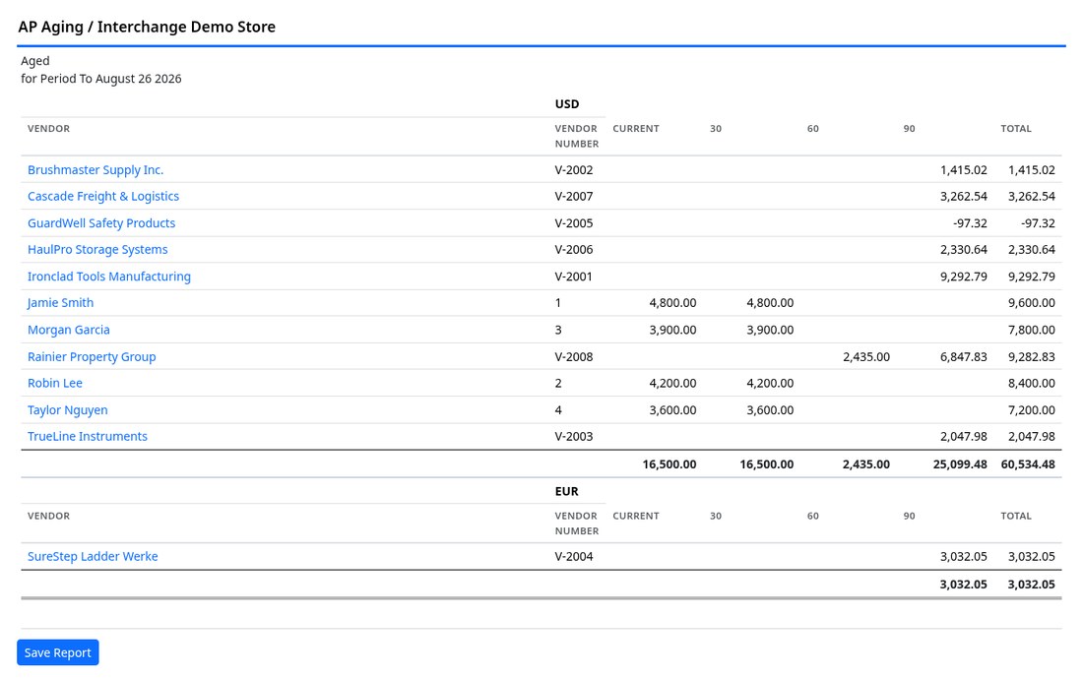Click Robin Lee's total 8,400.00
The image size is (1083, 679).
click(1031, 383)
